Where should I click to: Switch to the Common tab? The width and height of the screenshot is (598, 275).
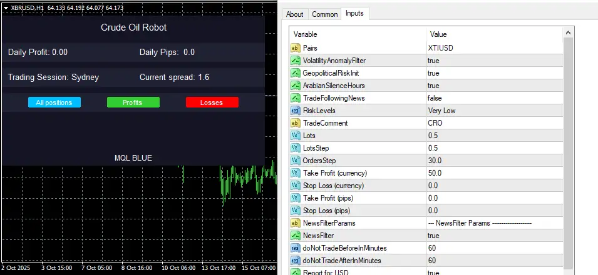[x=324, y=14]
